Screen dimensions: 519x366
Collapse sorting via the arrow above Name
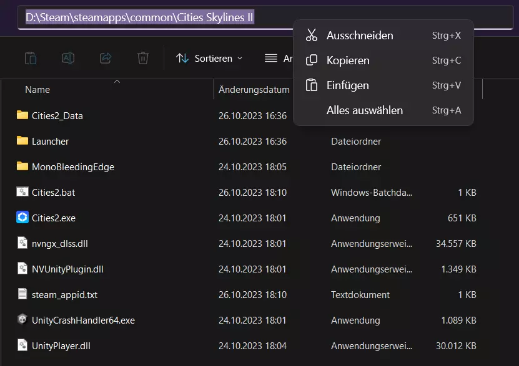[x=117, y=81]
